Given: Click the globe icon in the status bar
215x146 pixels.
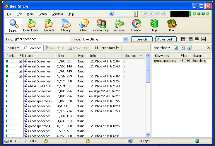Looking at the screenshot, I should (197, 141).
